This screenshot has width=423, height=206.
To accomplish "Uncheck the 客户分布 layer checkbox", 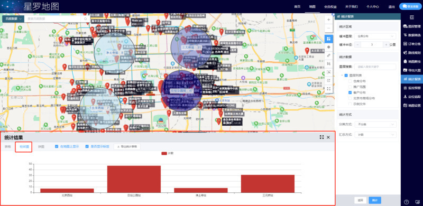I will tap(350, 92).
